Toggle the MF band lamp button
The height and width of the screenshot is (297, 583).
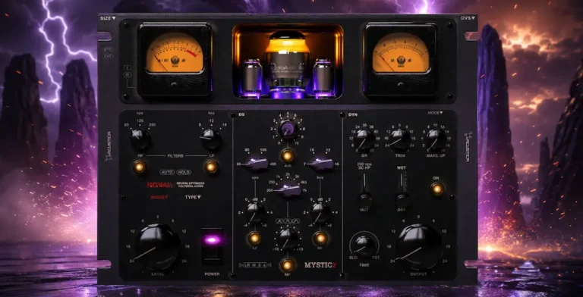coord(287,264)
